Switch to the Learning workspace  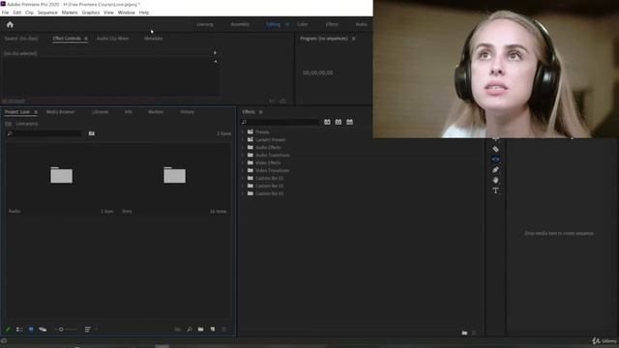205,24
